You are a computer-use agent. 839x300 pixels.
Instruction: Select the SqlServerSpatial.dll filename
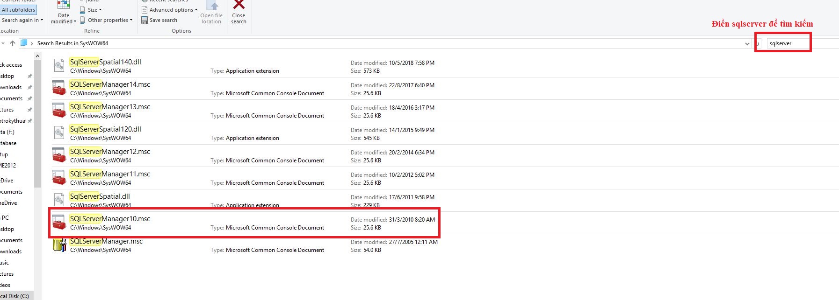click(x=100, y=196)
